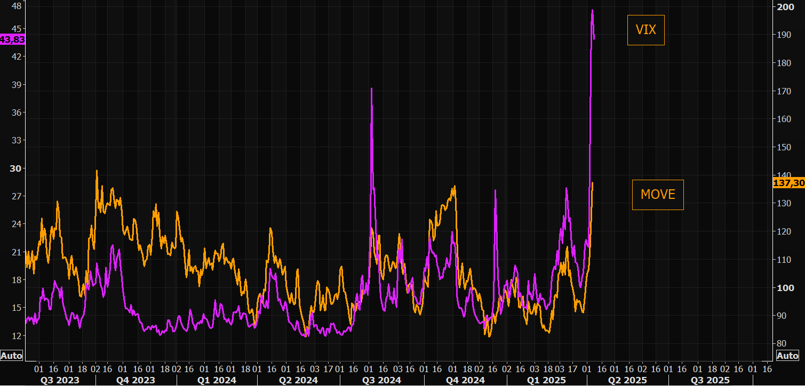Click the Q3 2025 quarter label

710,380
